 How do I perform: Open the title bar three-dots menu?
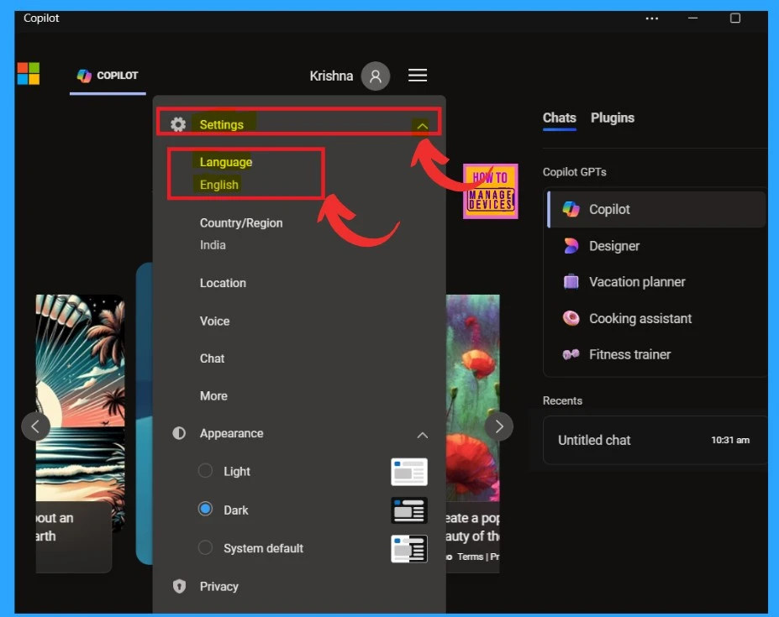tap(652, 18)
